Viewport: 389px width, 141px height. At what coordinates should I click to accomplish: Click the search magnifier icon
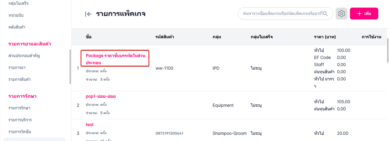click(325, 13)
